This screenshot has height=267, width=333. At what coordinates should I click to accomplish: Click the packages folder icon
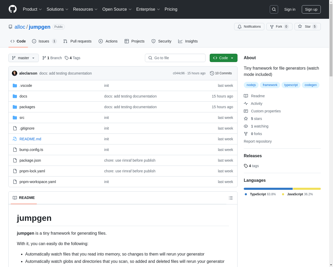click(15, 107)
